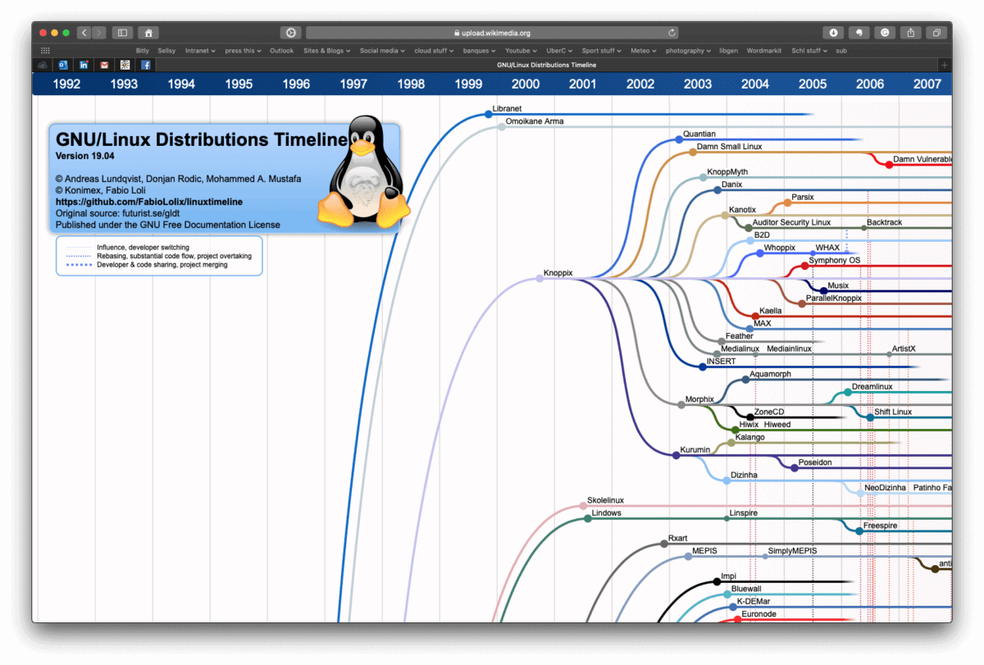The height and width of the screenshot is (665, 984).
Task: Click the Symphony OS distribution label
Action: click(835, 261)
